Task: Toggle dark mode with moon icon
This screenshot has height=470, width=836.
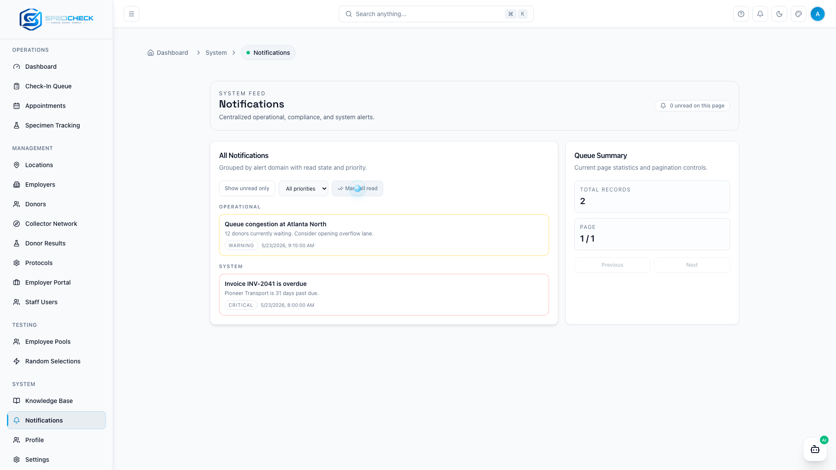Action: 779,14
